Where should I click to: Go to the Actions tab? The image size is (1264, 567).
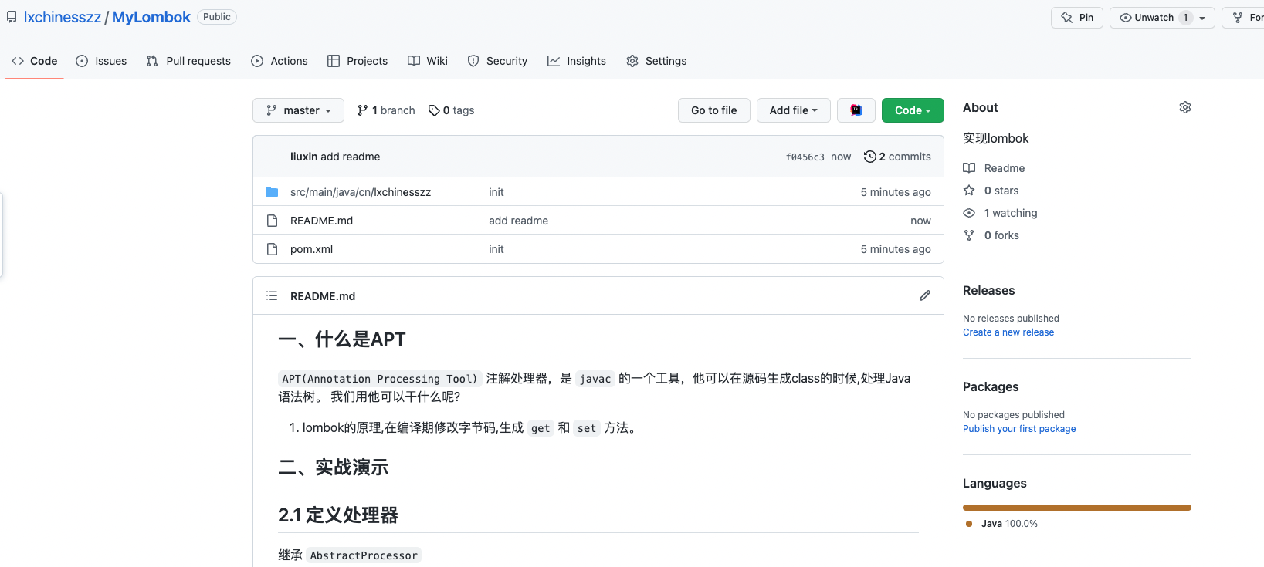[280, 61]
